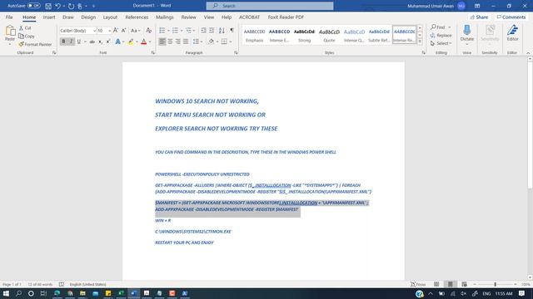This screenshot has width=533, height=299.
Task: Align text right
Action: pos(177,42)
